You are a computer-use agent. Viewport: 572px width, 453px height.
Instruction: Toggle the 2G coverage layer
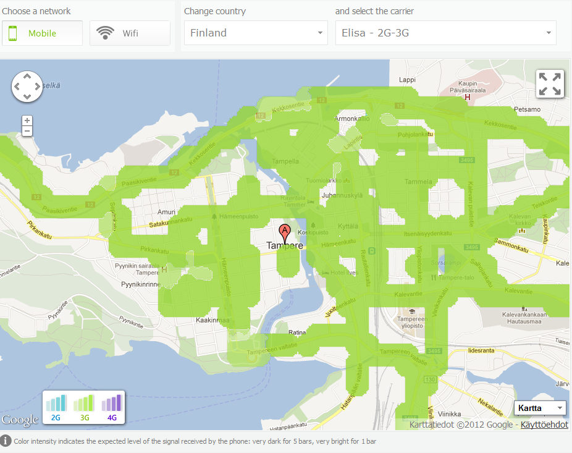pos(56,407)
